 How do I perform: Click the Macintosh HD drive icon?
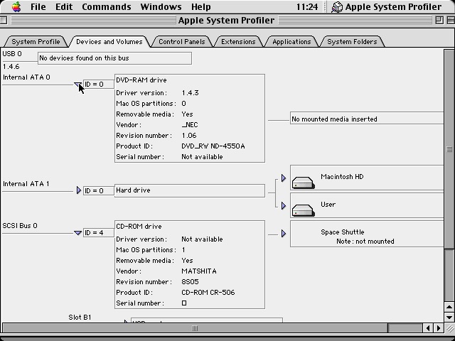[303, 181]
